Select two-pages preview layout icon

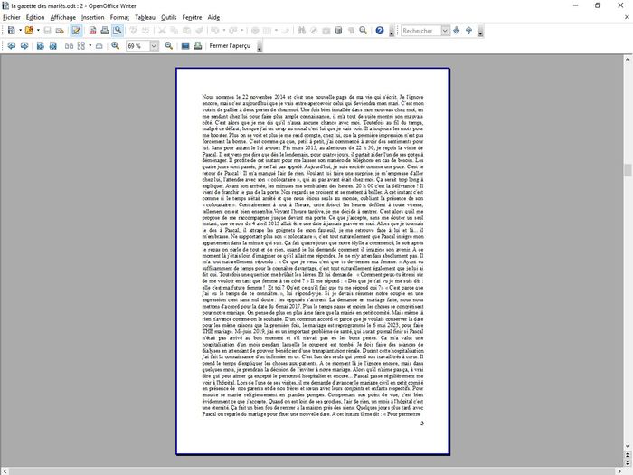69,46
